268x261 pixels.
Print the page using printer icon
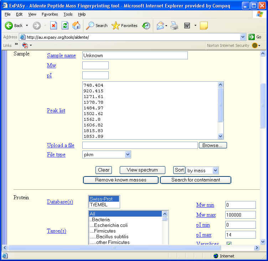click(175, 26)
